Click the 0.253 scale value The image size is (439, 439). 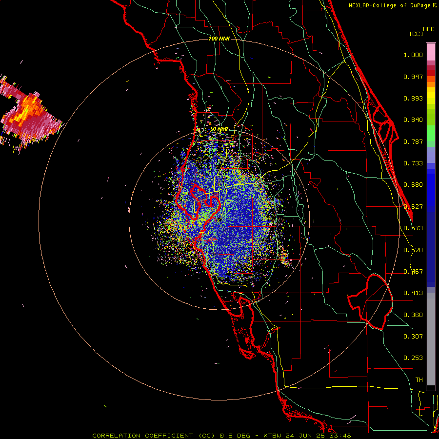tap(413, 358)
